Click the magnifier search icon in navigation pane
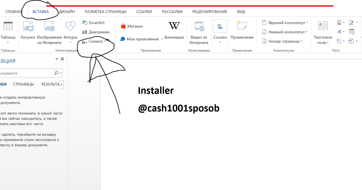This screenshot has height=190, width=362. [x=56, y=73]
